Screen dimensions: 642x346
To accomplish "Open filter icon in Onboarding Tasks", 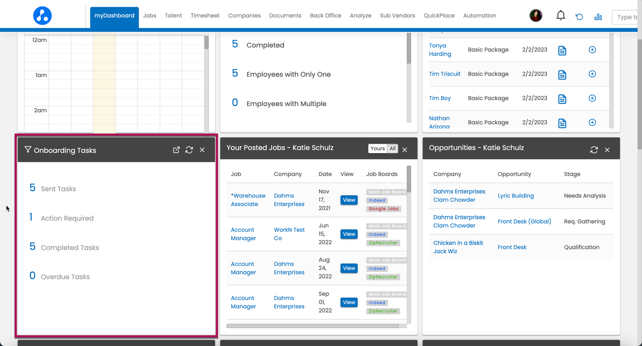I will pos(28,149).
